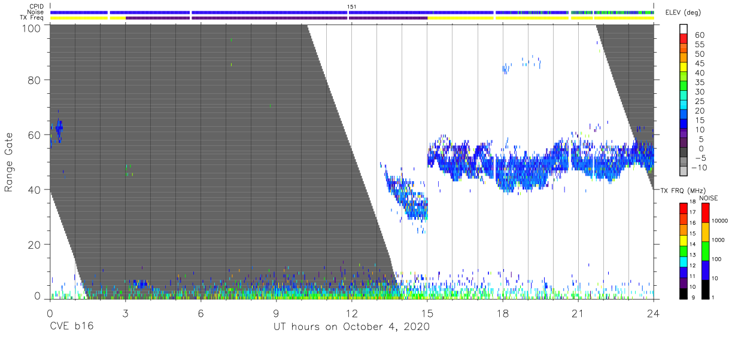Click the x-axis tick label '21'
735x339 pixels.
[x=578, y=313]
